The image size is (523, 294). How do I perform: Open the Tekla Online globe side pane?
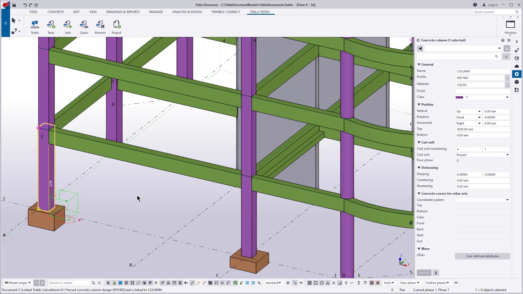click(x=517, y=58)
